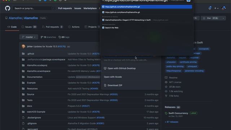The image size is (231, 130).
Task: Open the watchOS Example folder
Action: coord(36,112)
